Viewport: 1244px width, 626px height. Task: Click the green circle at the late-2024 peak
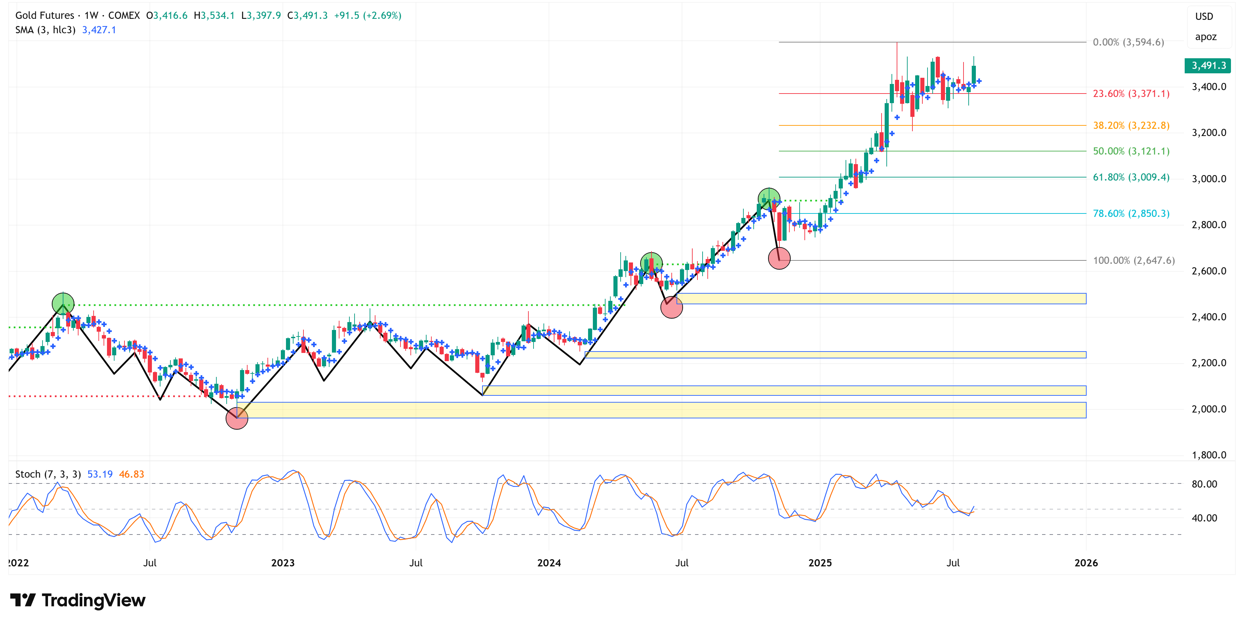(x=769, y=199)
